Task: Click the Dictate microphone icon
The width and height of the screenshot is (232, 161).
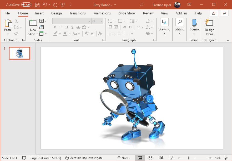Action: (194, 23)
